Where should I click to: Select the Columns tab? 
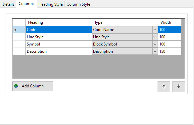click(x=26, y=4)
